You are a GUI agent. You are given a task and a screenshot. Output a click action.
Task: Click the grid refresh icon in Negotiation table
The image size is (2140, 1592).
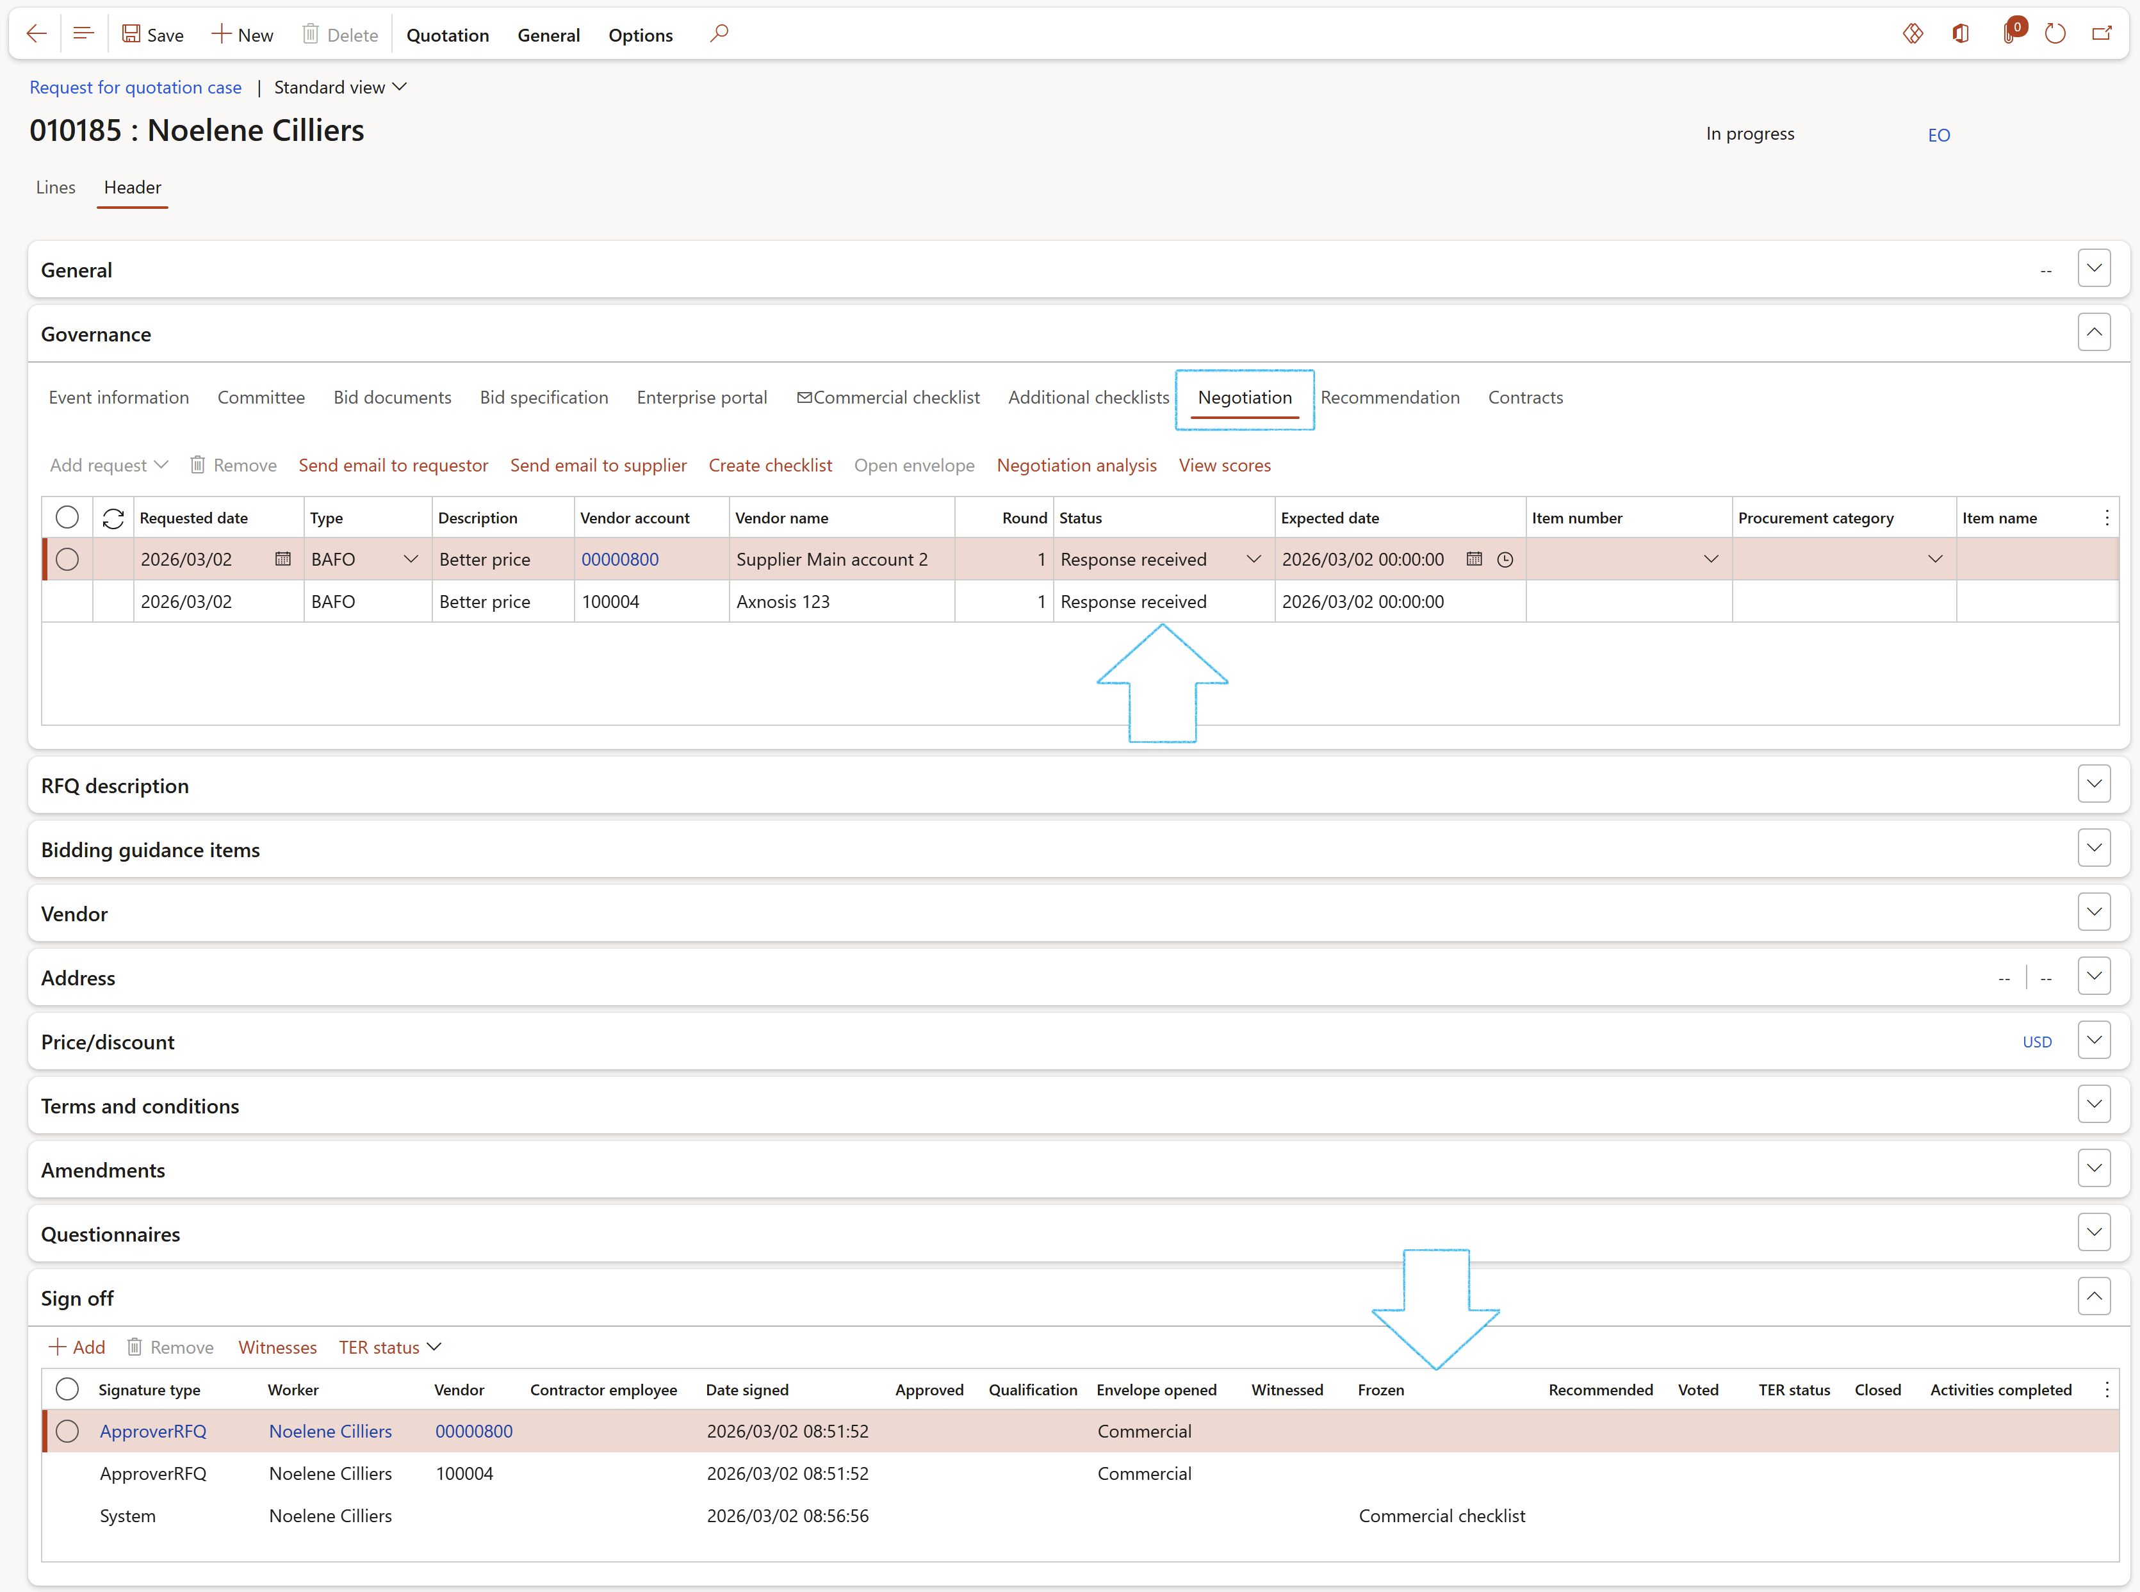point(113,518)
